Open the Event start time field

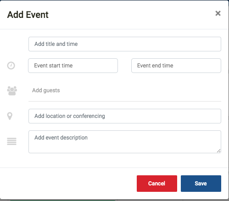(x=73, y=66)
